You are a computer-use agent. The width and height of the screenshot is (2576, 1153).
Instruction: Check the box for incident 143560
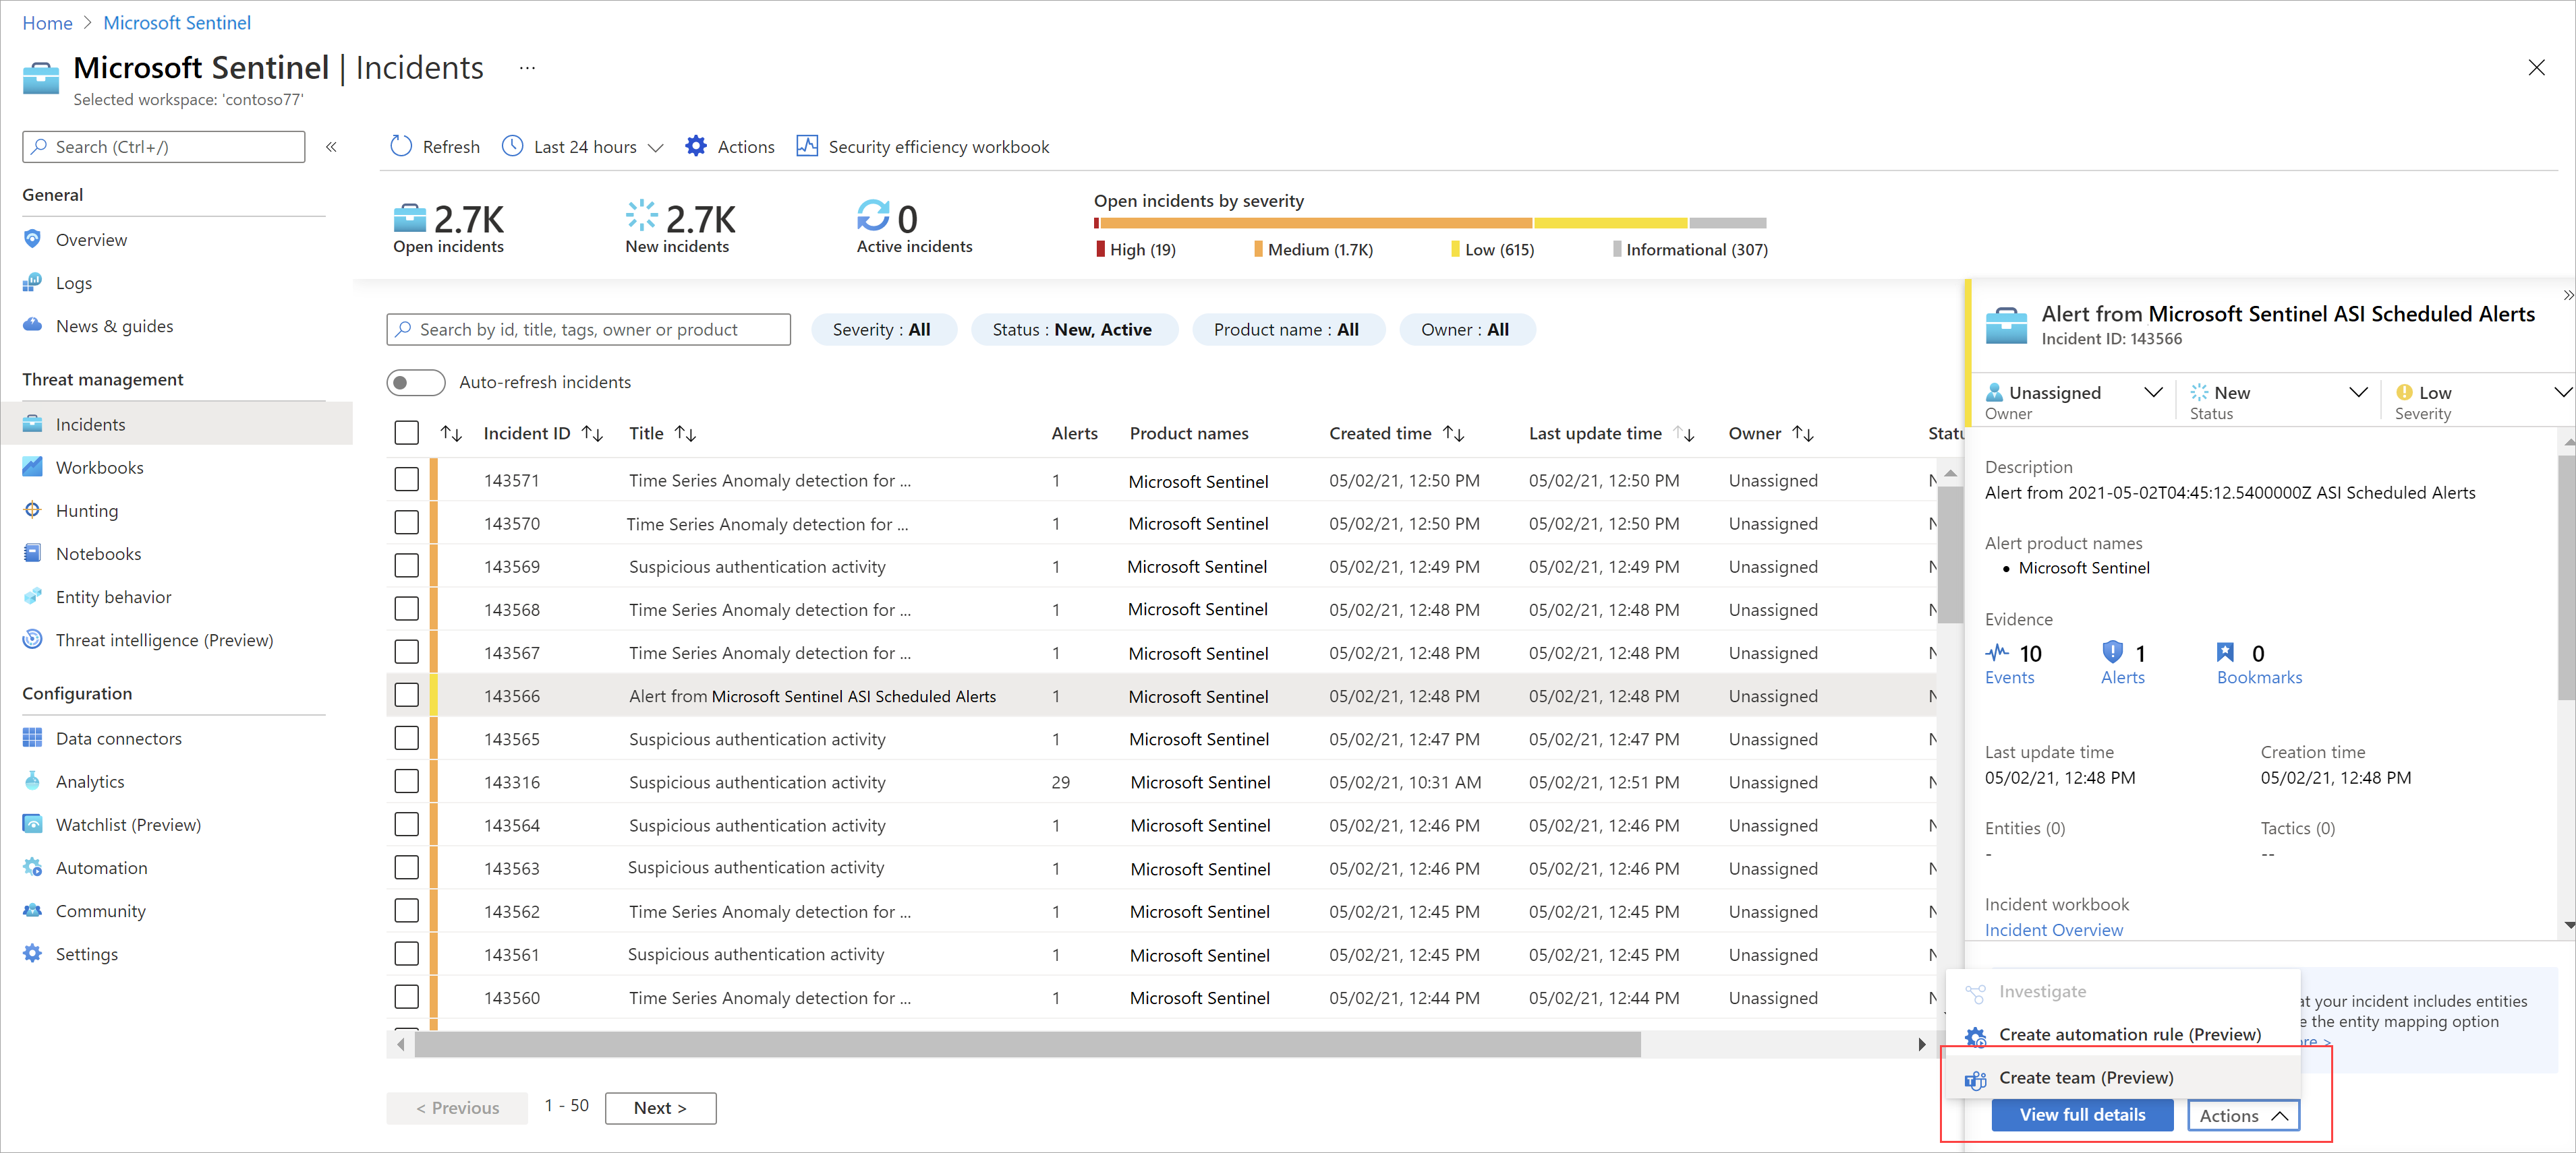(406, 996)
